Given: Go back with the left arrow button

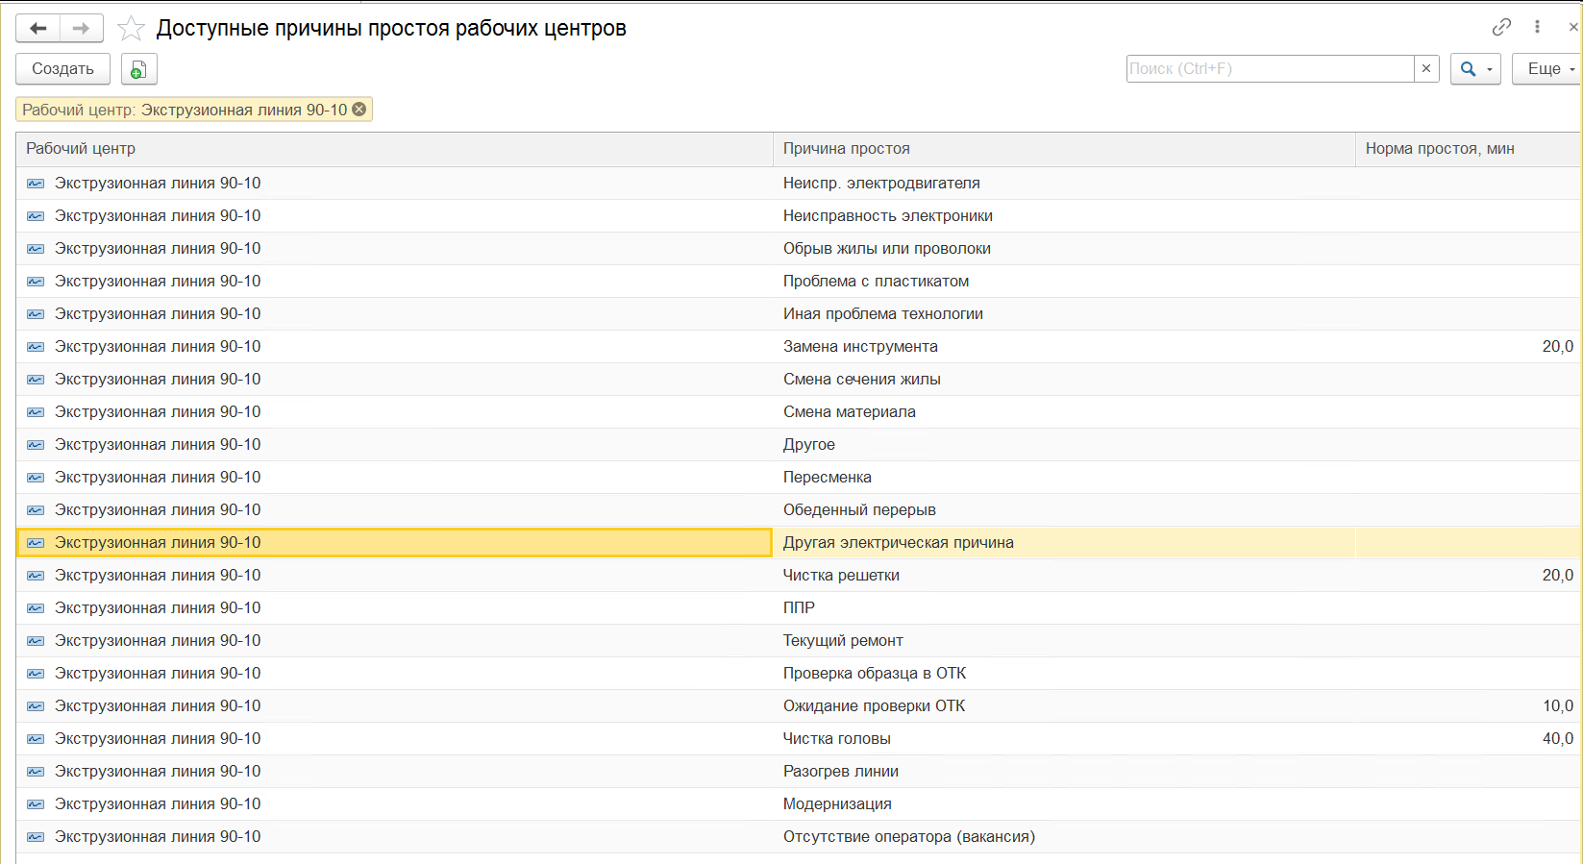Looking at the screenshot, I should [x=37, y=29].
